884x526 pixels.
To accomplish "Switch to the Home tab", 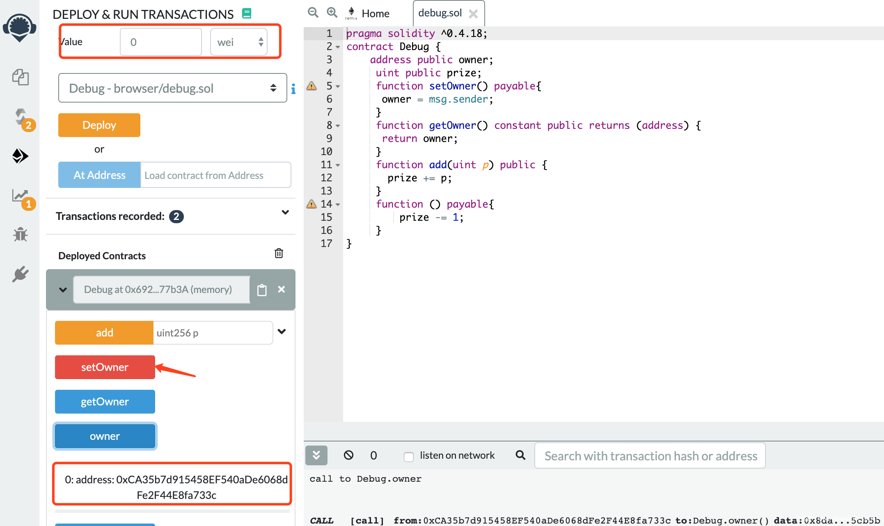I will coord(375,14).
